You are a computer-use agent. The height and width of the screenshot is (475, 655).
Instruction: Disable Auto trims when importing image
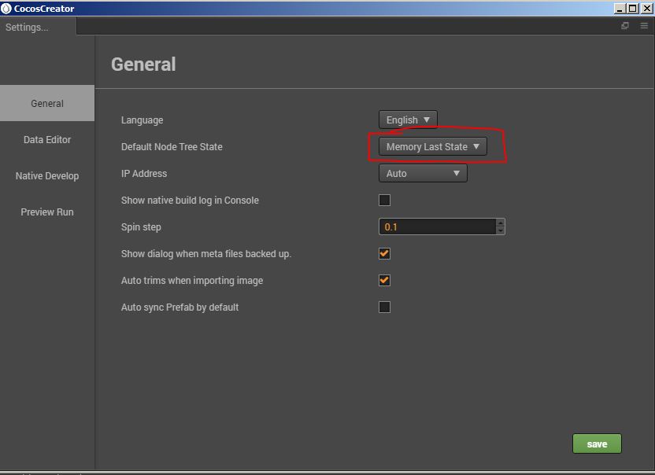click(x=384, y=281)
